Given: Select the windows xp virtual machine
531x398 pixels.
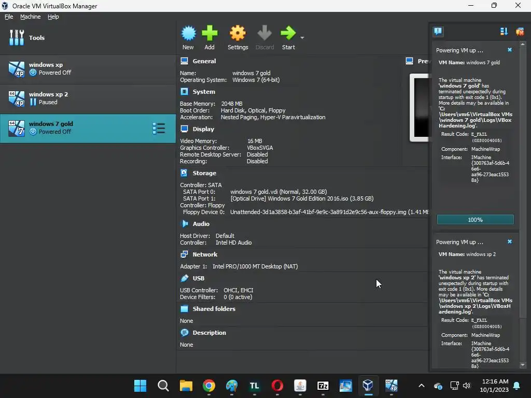Looking at the screenshot, I should 88,69.
